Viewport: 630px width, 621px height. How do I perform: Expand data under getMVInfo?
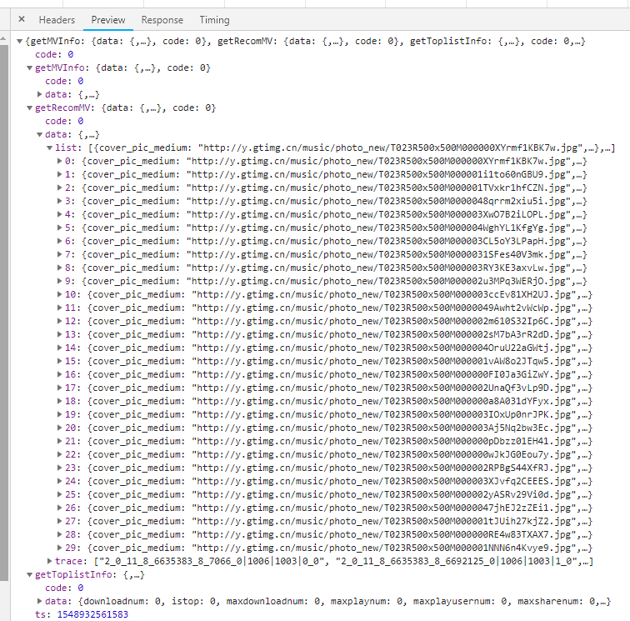tap(39, 94)
